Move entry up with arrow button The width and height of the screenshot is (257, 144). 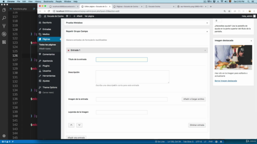click(x=71, y=125)
